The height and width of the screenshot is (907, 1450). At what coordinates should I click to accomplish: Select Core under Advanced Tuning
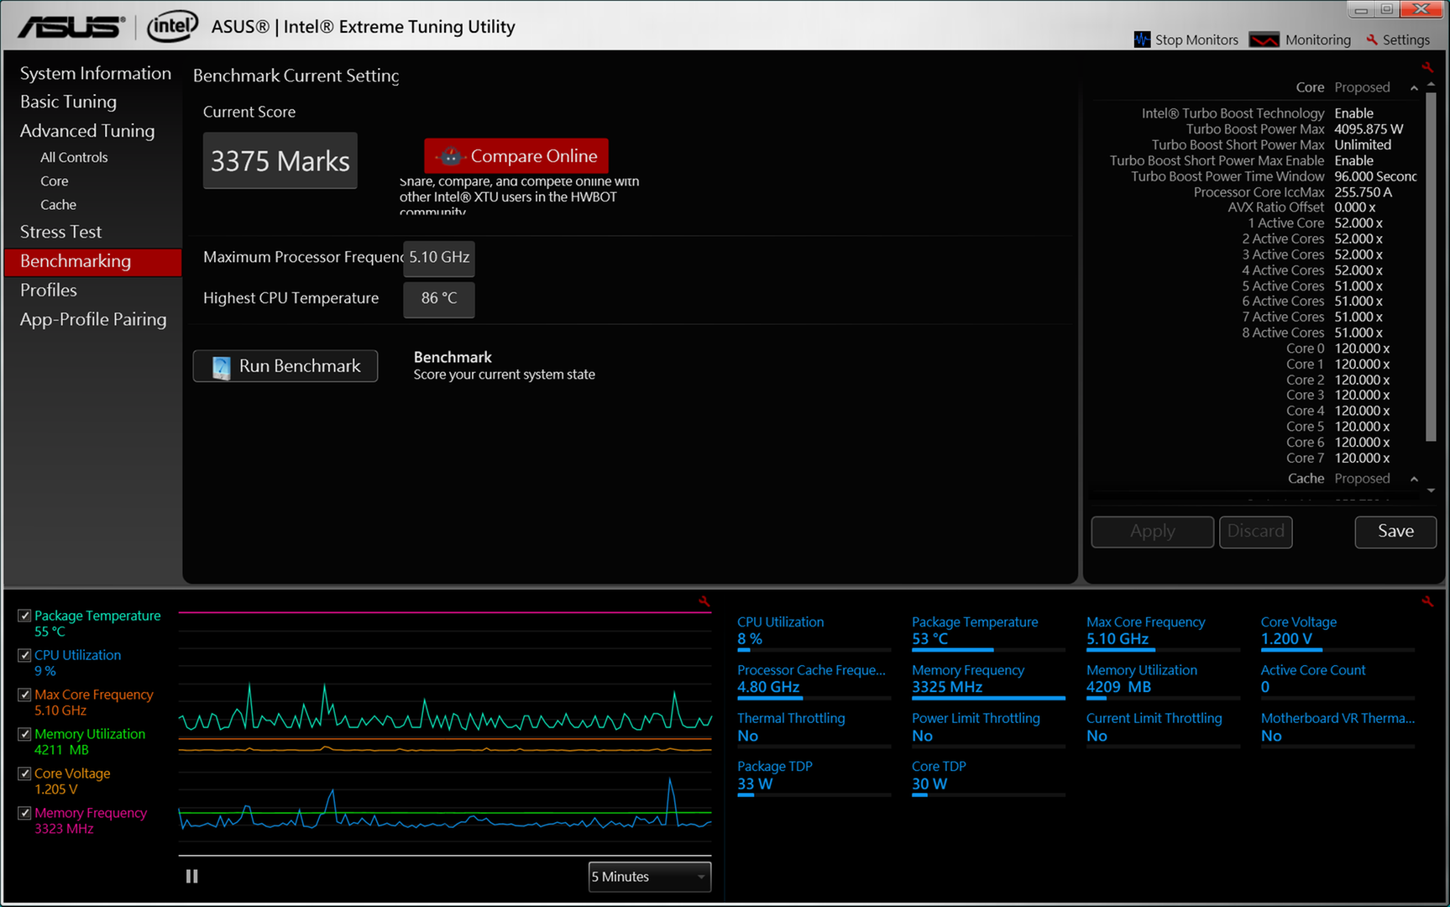coord(55,181)
